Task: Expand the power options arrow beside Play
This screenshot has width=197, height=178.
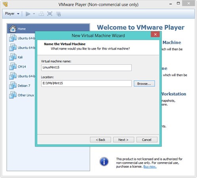Action: point(34,14)
